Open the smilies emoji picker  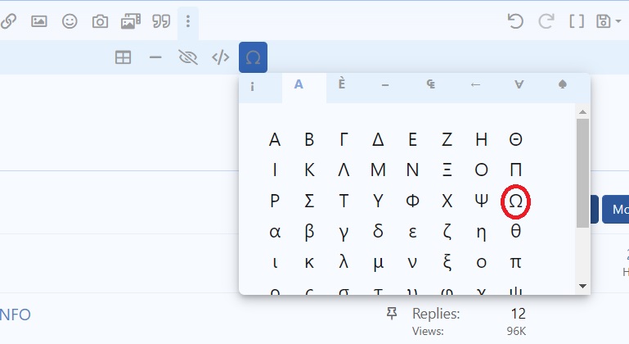pos(70,22)
